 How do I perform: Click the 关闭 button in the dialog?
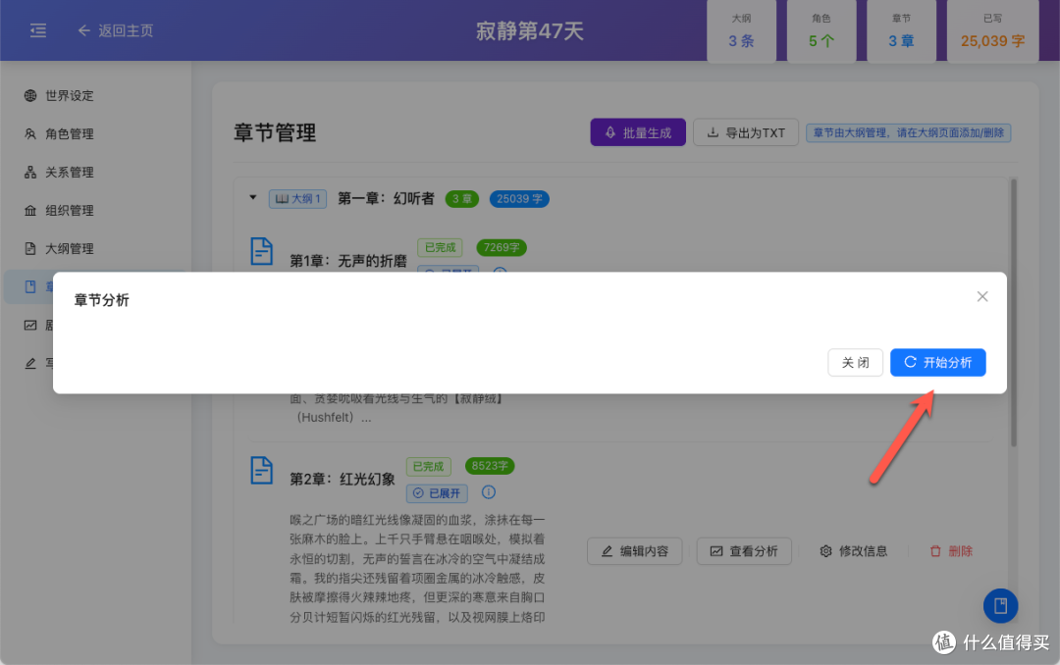coord(855,362)
